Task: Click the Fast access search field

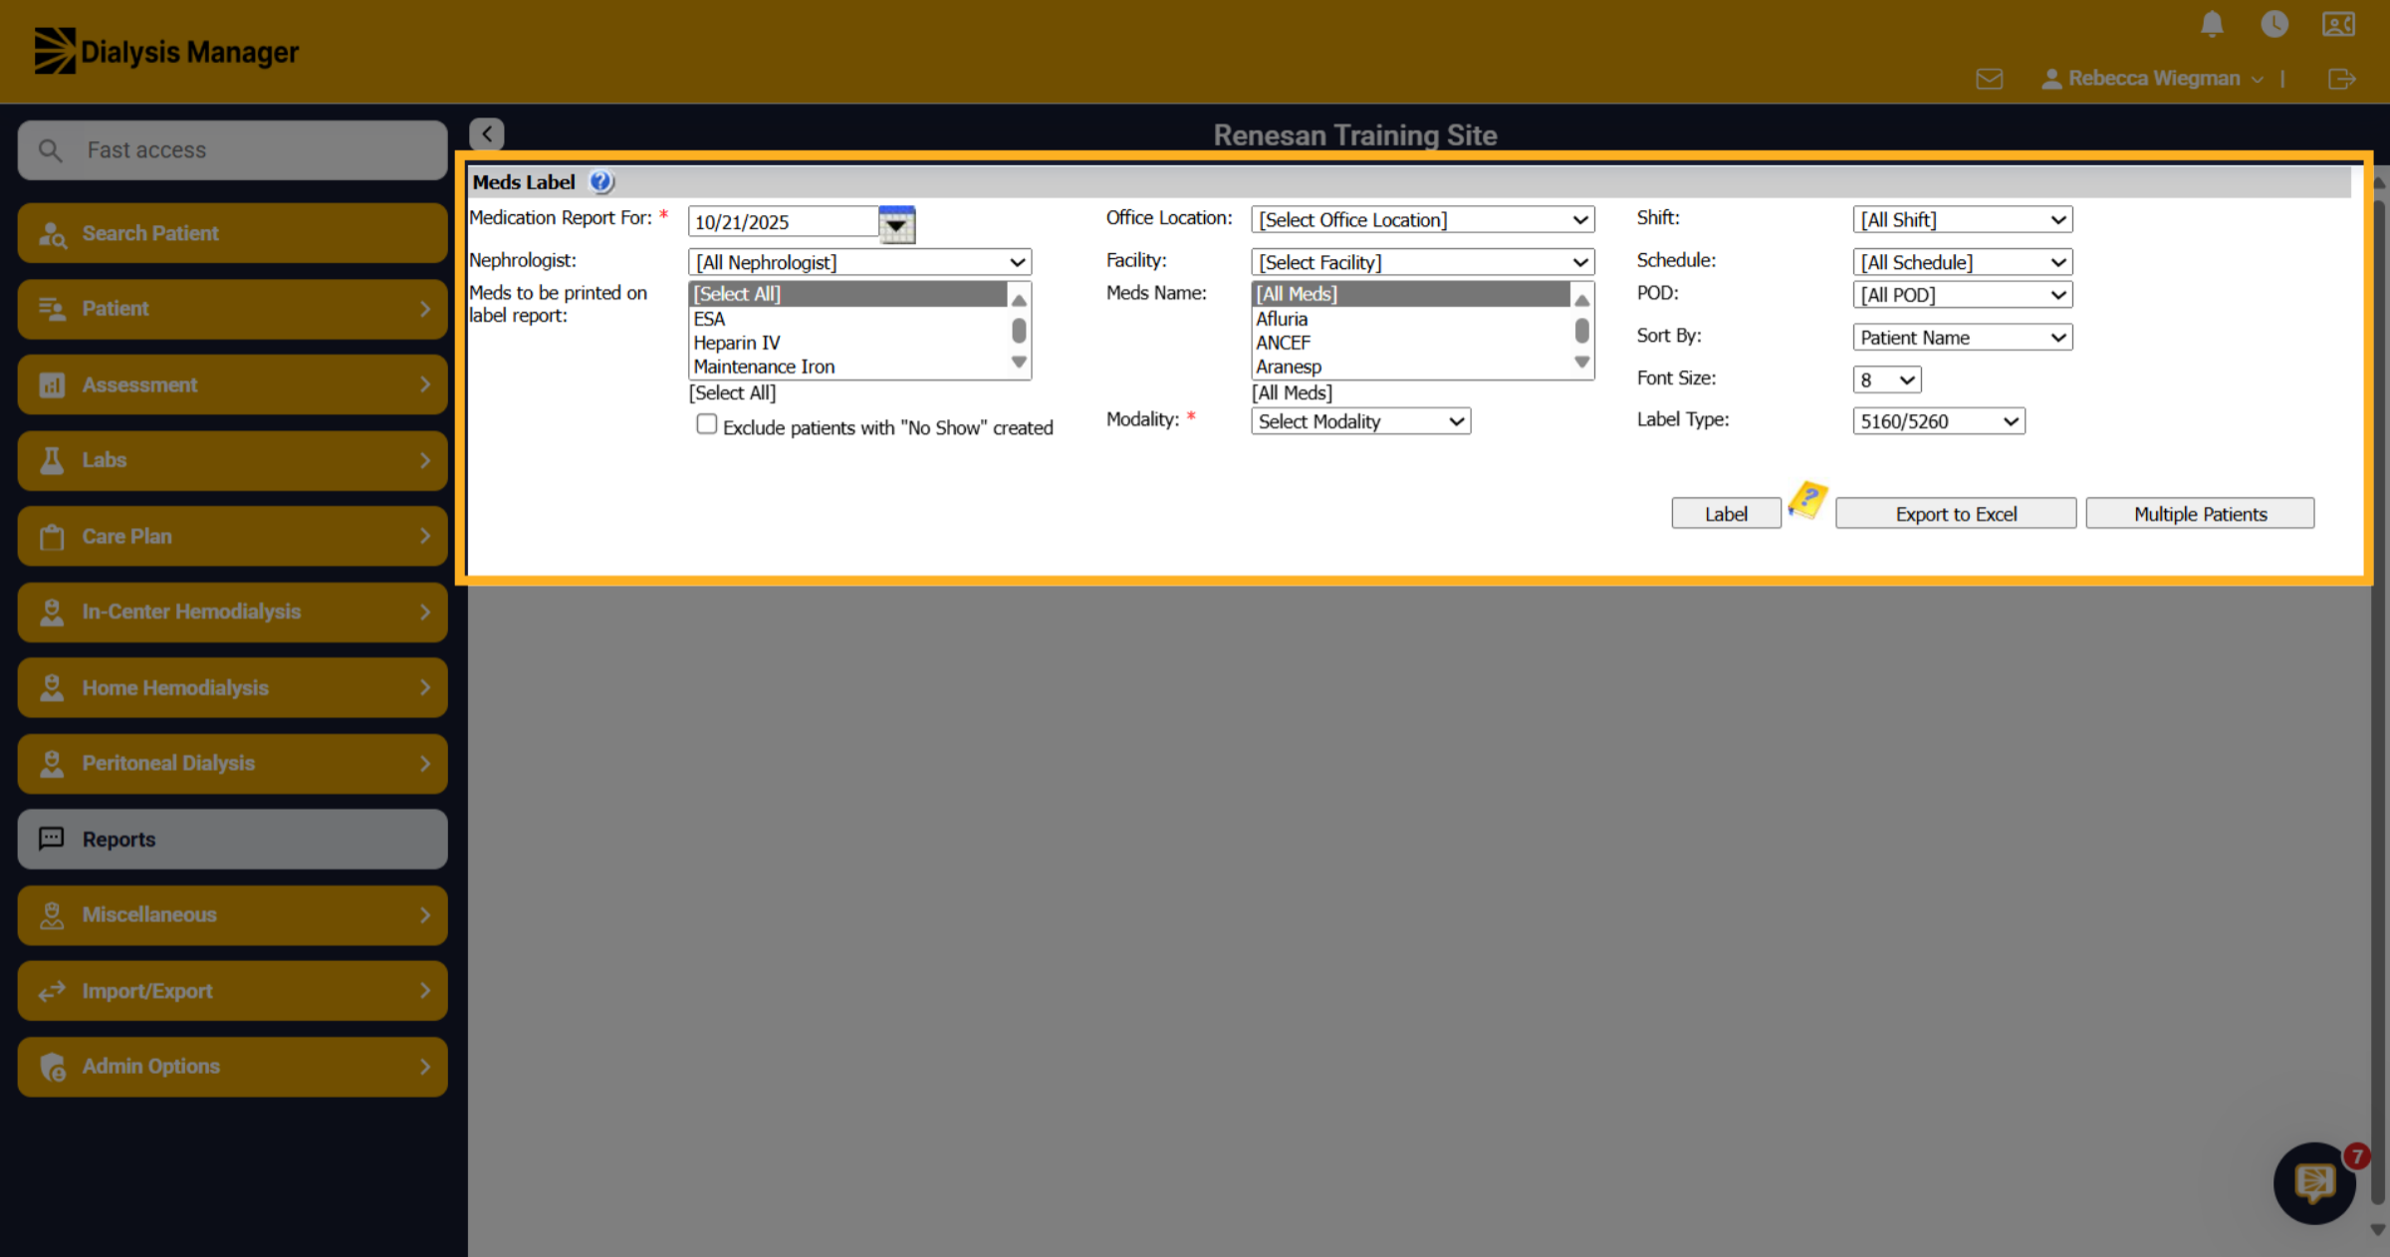Action: point(232,150)
